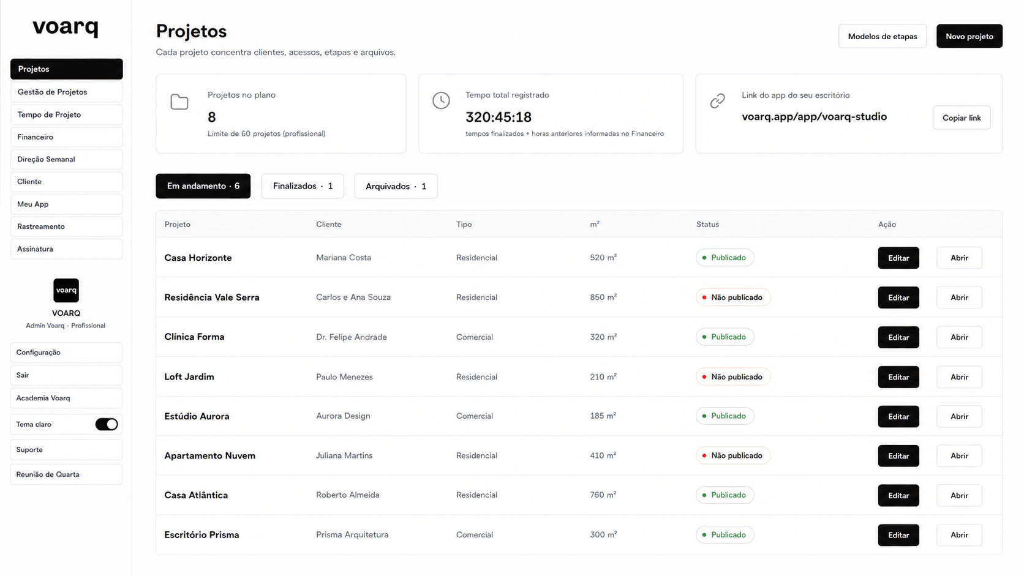Click the 320:45:18 total time value

click(x=499, y=117)
